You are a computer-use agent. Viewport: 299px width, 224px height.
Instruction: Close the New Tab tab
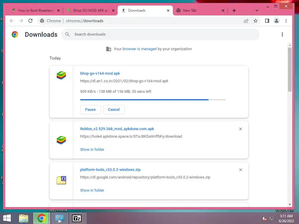223,10
